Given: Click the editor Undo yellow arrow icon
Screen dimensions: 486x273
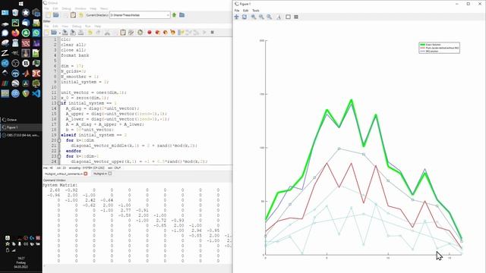Looking at the screenshot, I should [x=90, y=32].
